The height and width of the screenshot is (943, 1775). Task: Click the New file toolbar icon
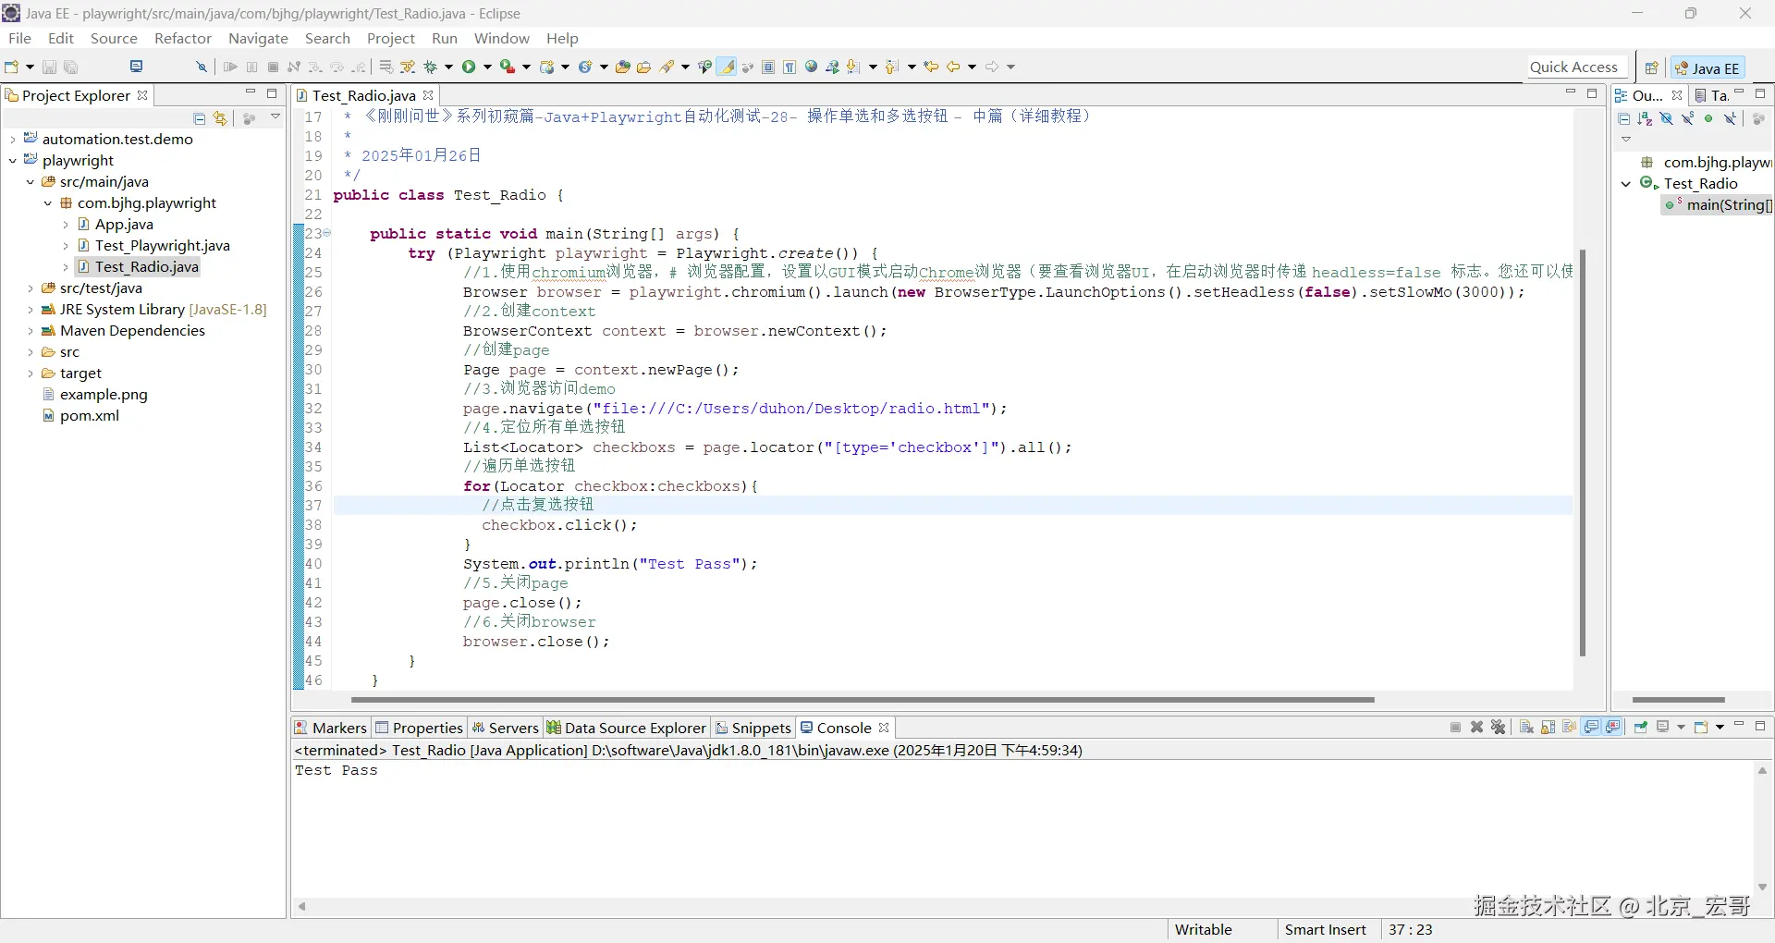[x=12, y=67]
